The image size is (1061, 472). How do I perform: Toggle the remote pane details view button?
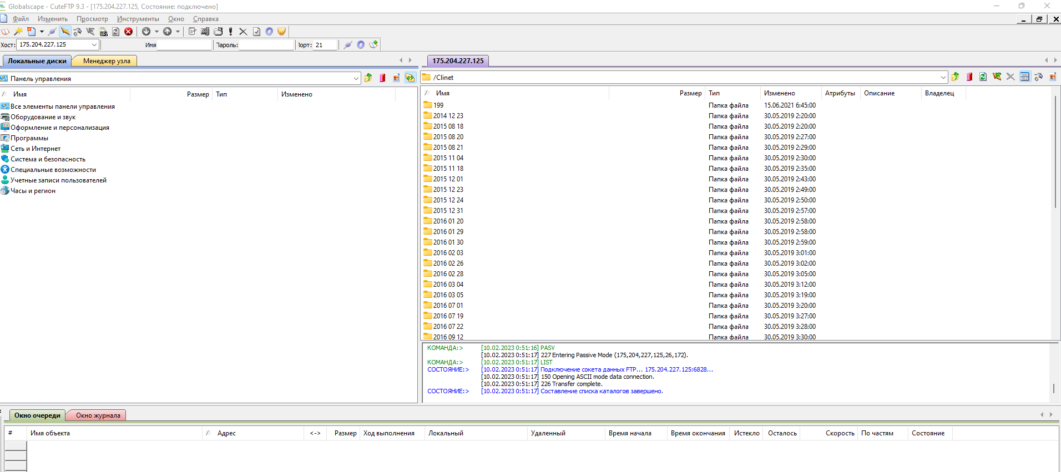point(1024,77)
